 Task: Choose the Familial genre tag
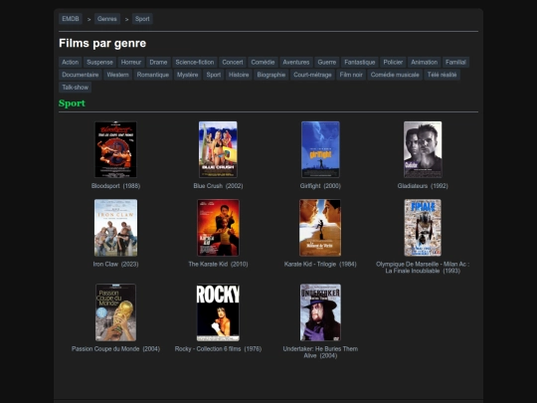(455, 63)
